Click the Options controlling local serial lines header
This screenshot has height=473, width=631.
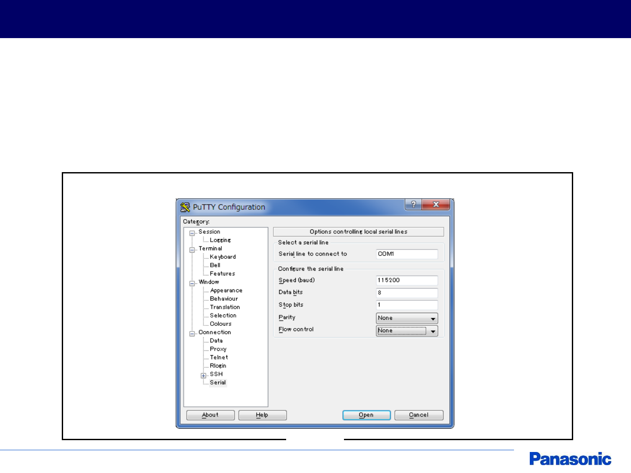click(358, 232)
